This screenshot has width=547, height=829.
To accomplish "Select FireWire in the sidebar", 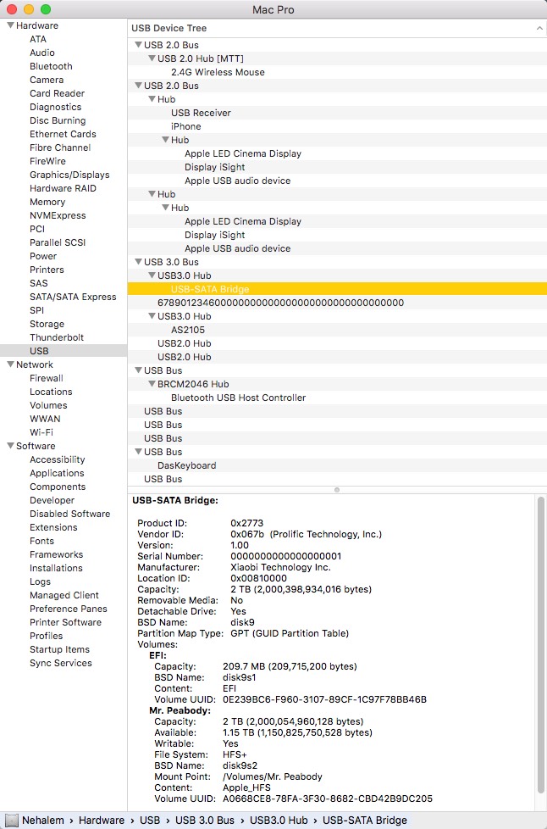I will click(47, 161).
